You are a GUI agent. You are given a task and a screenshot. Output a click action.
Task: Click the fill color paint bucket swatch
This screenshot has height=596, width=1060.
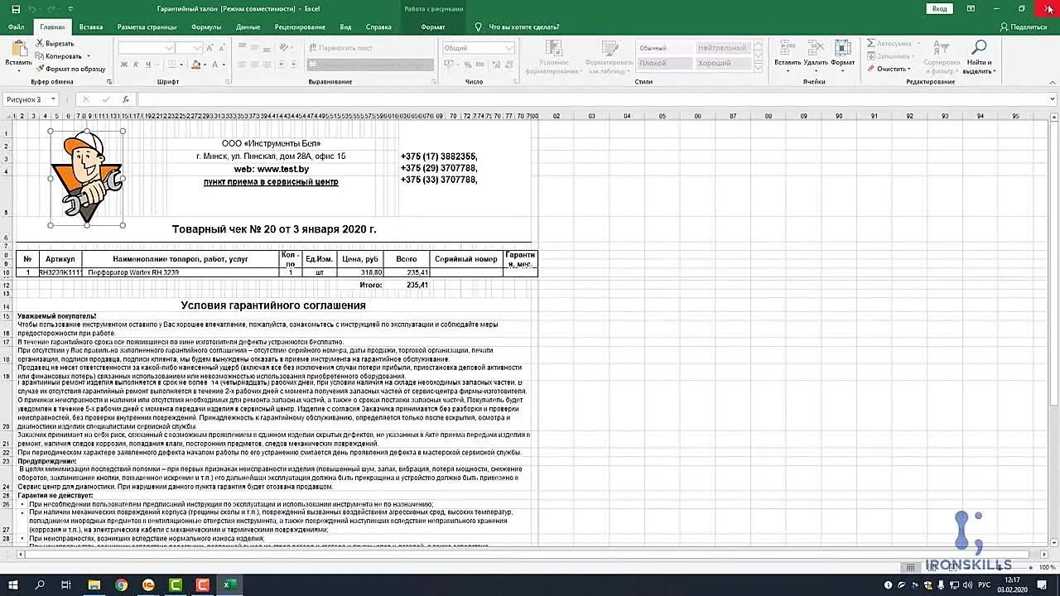pyautogui.click(x=196, y=64)
